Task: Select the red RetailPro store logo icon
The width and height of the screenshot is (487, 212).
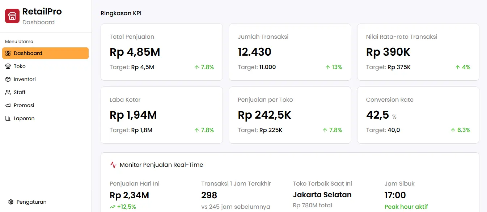Action: point(12,16)
